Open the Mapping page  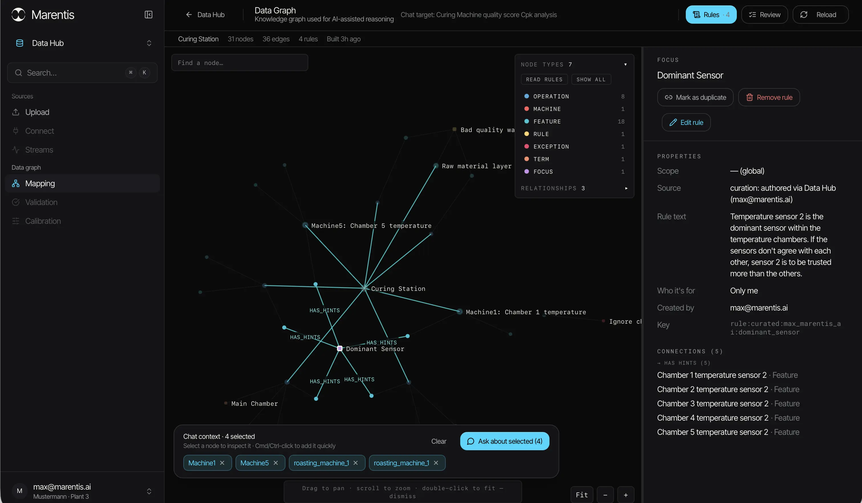82,183
